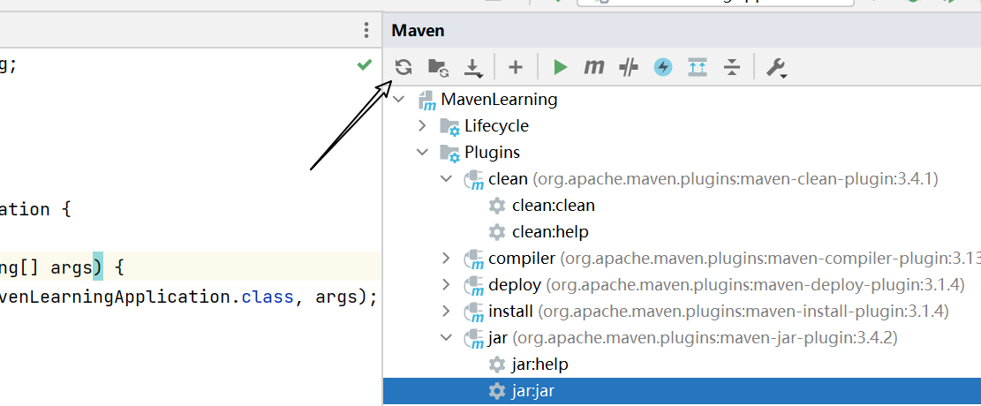The height and width of the screenshot is (406, 981).
Task: Click green checkmark inspection indicator
Action: 364,64
